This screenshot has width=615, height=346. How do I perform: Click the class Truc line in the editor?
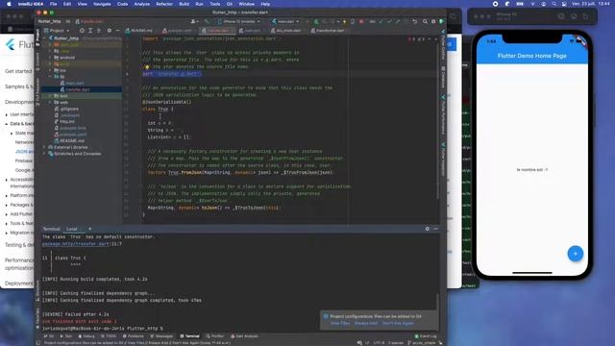(158, 109)
